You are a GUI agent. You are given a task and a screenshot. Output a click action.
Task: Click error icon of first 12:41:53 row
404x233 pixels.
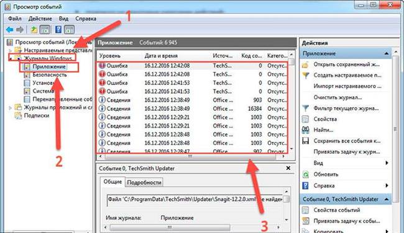(x=102, y=82)
